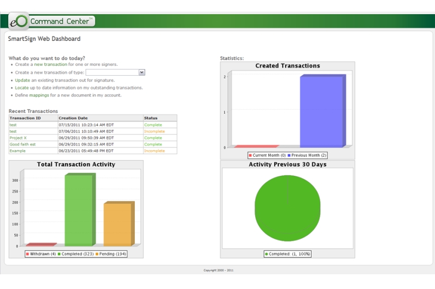Click the orange Pending bar in chart
The height and width of the screenshot is (289, 435).
[117, 224]
